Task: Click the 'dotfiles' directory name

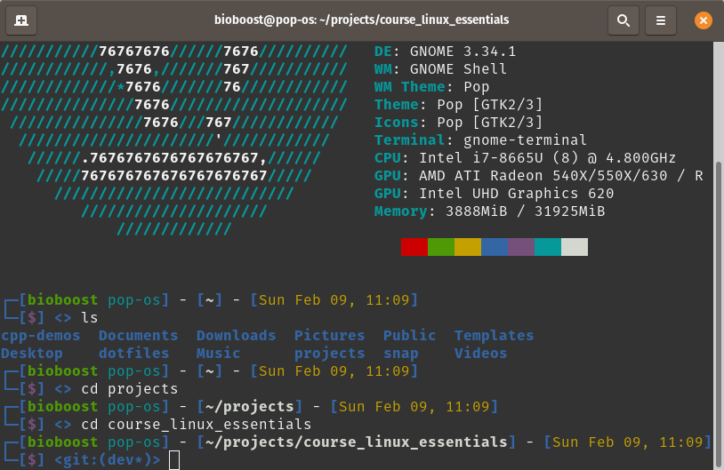Action: click(x=134, y=354)
